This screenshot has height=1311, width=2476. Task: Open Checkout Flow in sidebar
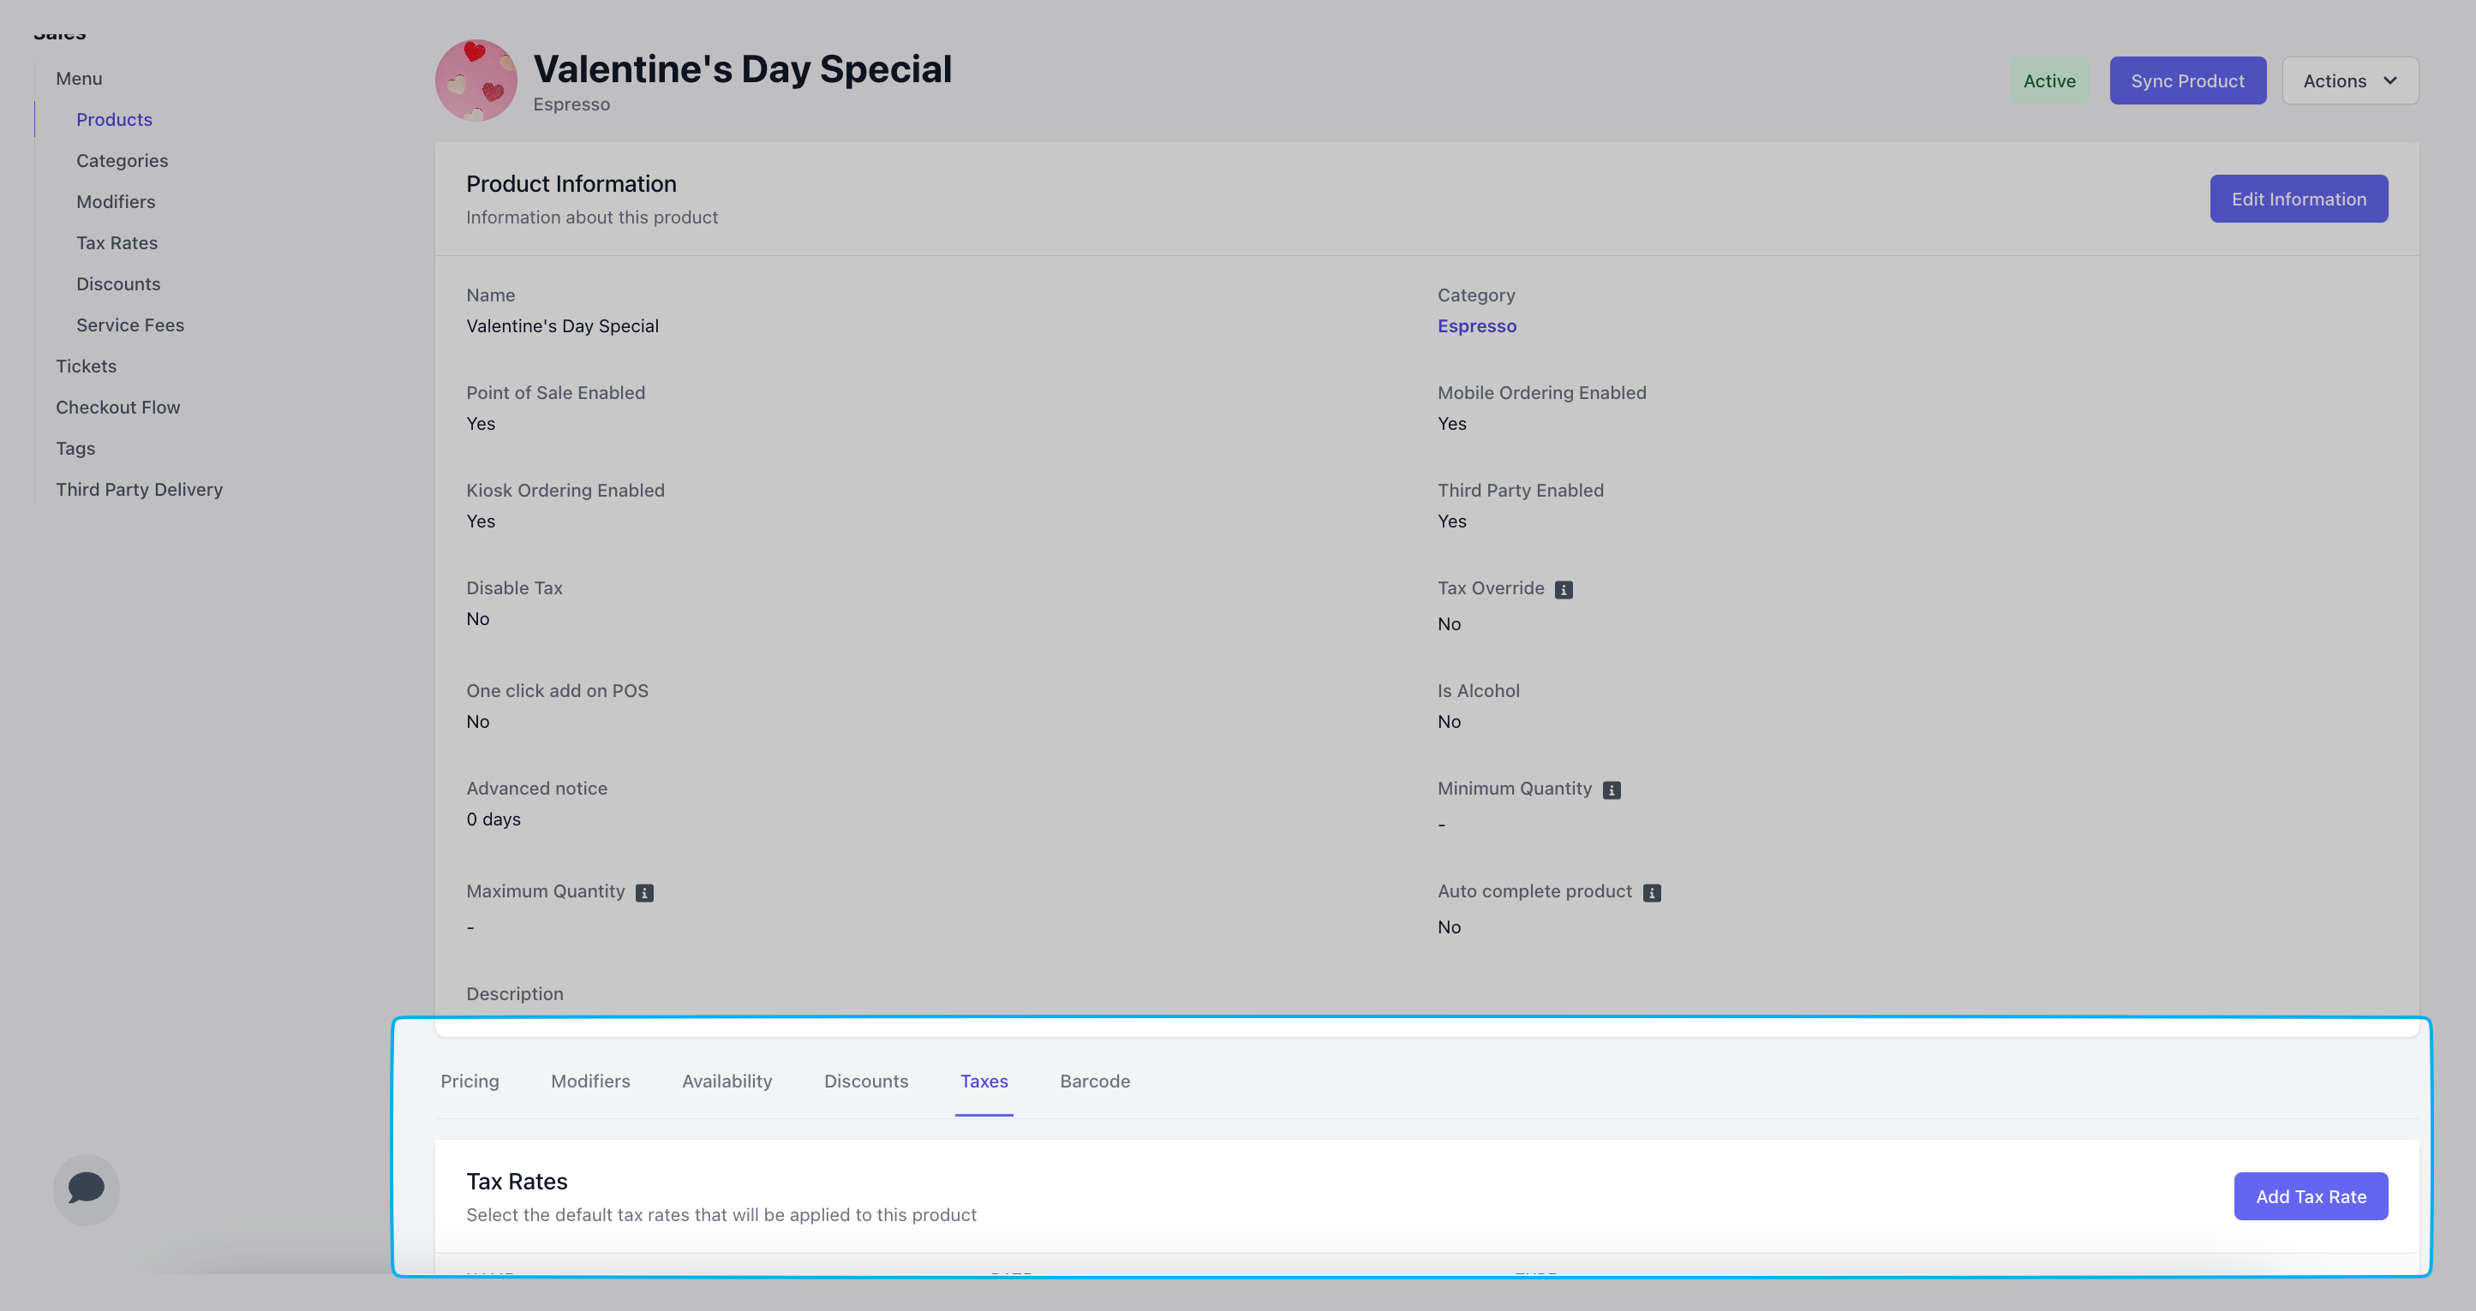(117, 408)
